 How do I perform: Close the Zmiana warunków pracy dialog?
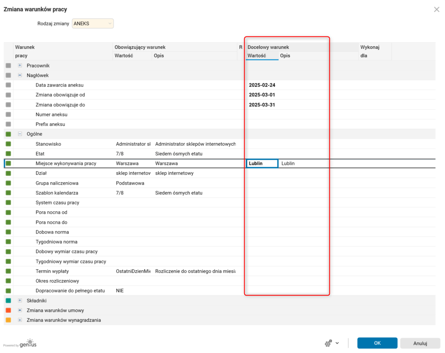pos(436,9)
